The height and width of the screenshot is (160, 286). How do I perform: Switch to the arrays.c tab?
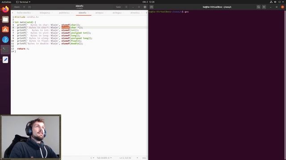point(99,13)
